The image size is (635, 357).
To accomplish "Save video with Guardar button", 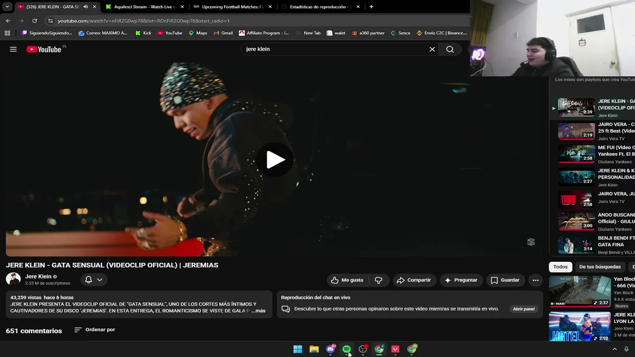I will pyautogui.click(x=505, y=280).
